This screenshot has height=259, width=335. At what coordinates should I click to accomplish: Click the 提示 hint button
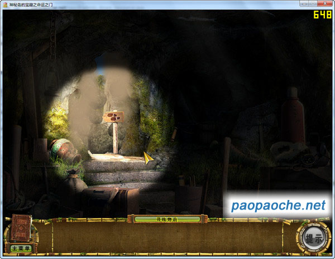(313, 238)
